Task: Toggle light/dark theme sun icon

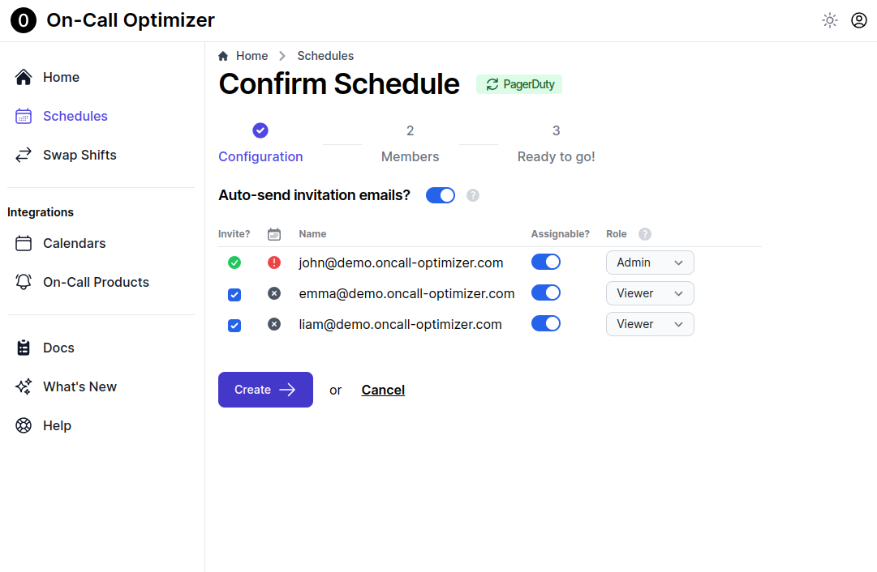Action: (x=829, y=21)
